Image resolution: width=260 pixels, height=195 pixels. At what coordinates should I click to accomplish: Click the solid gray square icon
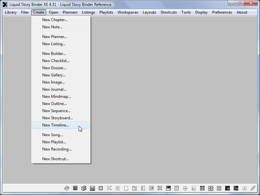(x=101, y=188)
